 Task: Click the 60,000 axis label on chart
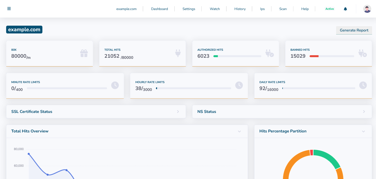tap(19, 166)
